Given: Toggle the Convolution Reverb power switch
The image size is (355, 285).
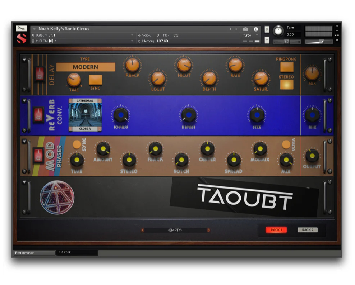Looking at the screenshot, I should 38,115.
